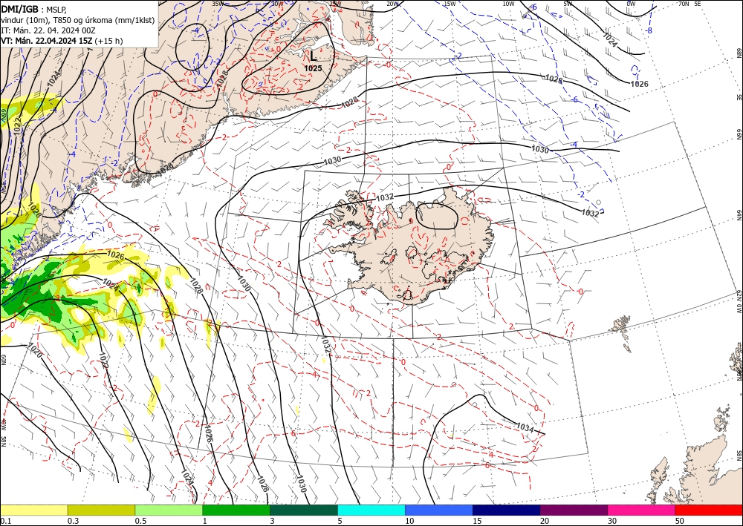Click the navy 15–20 legend swatch
Image resolution: width=743 pixels, height=526 pixels.
(x=507, y=510)
